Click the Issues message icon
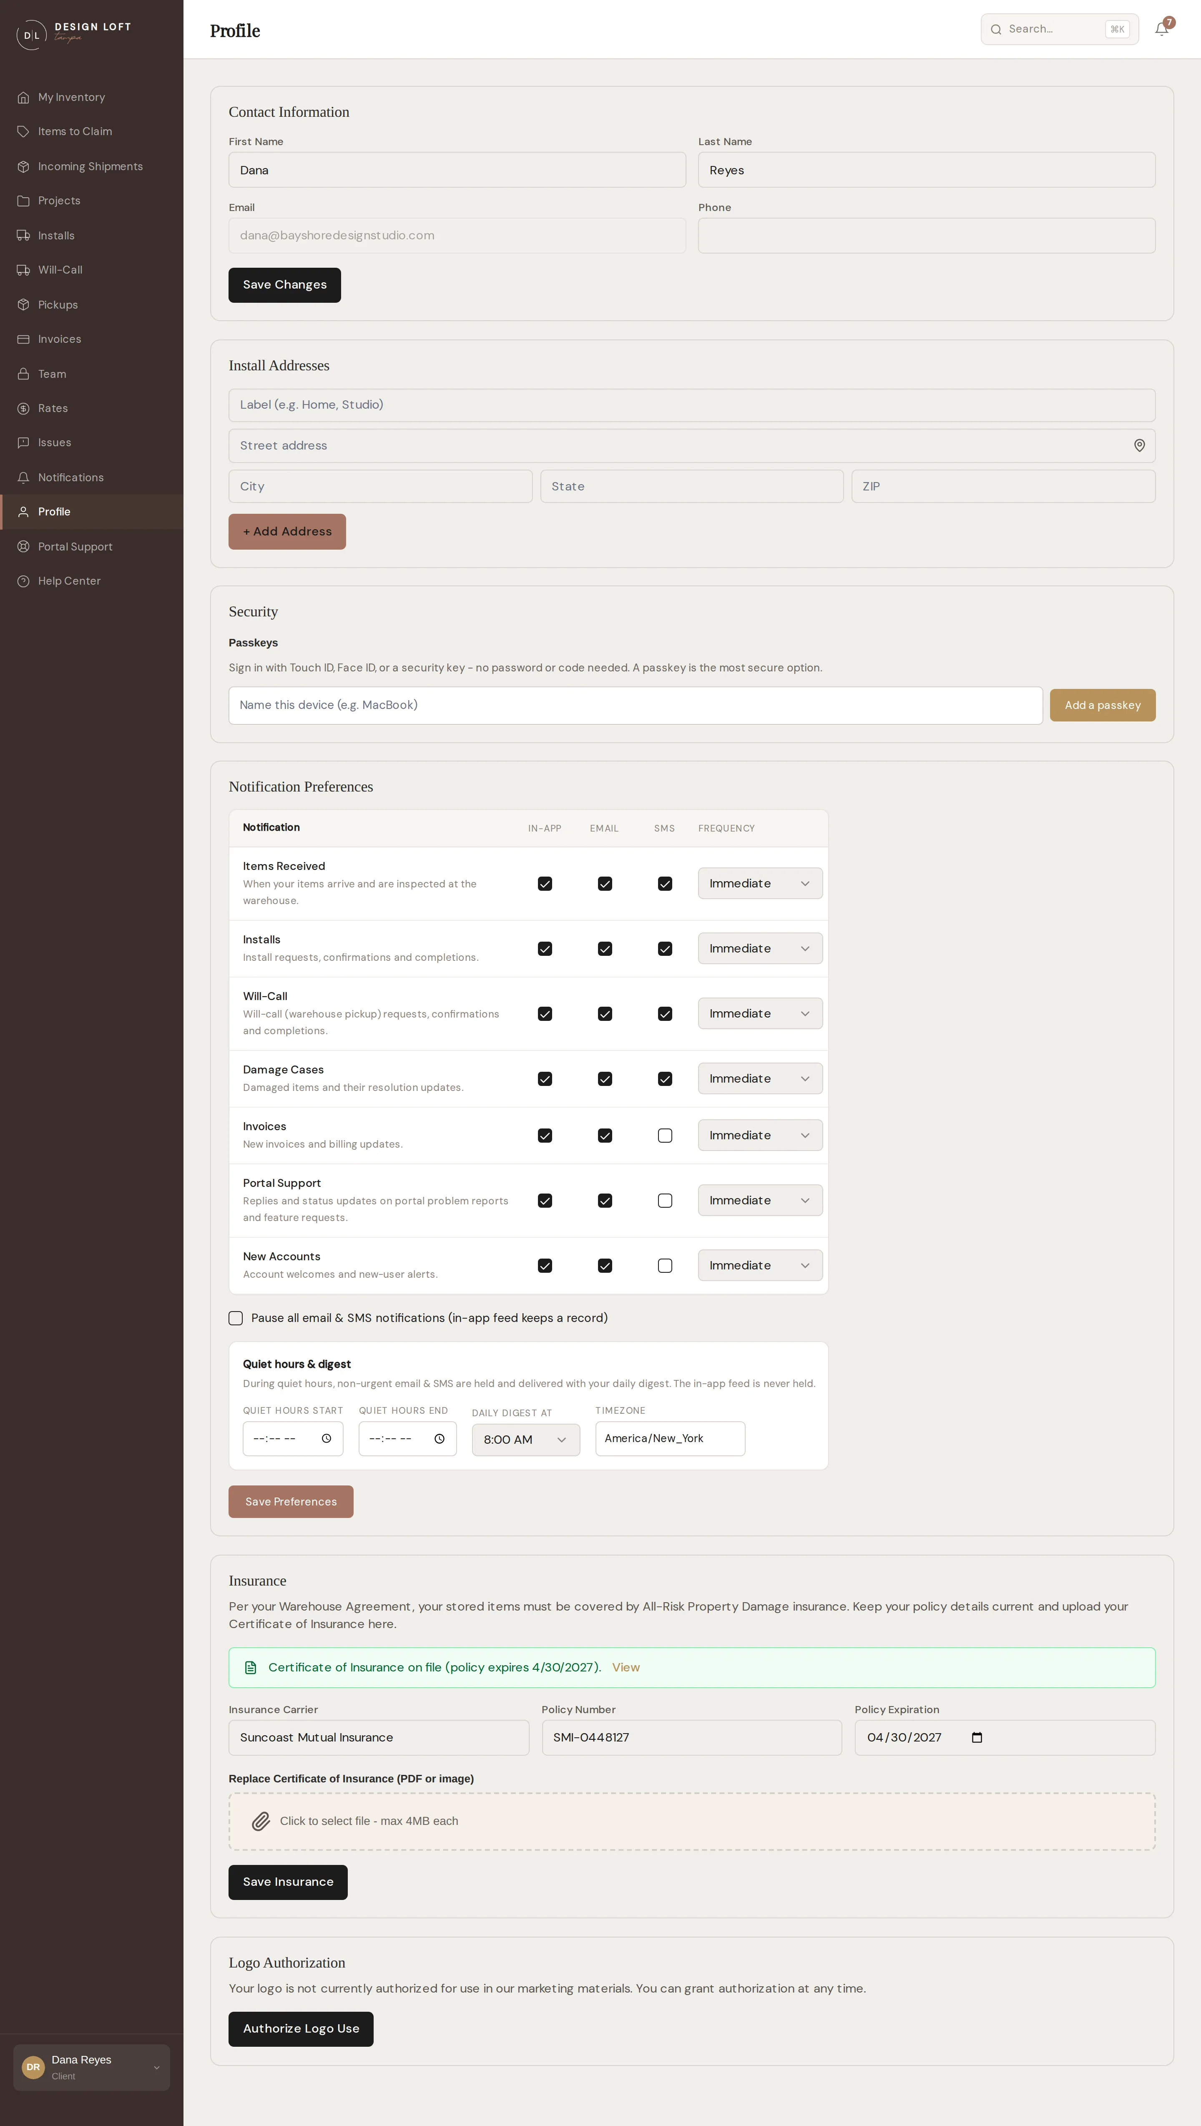This screenshot has width=1201, height=2126. (x=23, y=443)
